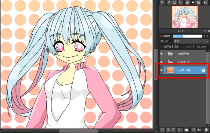Toggle visibility of フォルダー26

[161, 62]
